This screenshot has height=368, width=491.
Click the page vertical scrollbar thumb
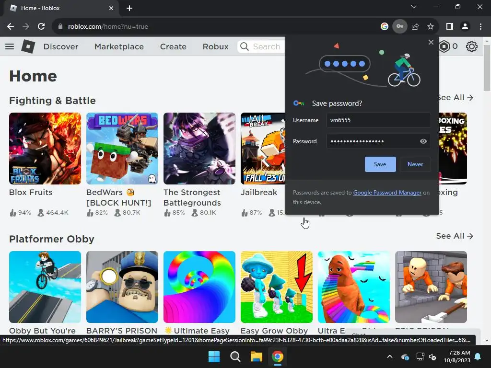click(x=487, y=68)
